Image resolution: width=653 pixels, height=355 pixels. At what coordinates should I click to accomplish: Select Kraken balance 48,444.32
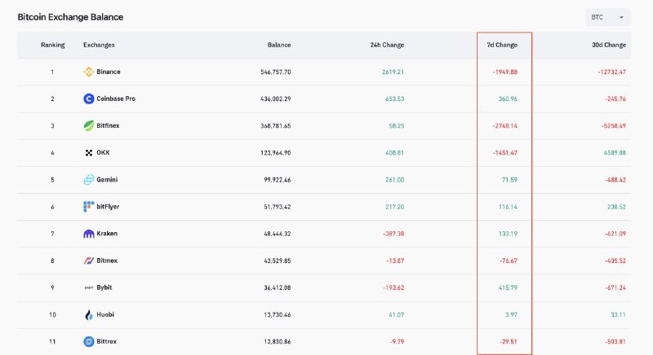point(278,234)
